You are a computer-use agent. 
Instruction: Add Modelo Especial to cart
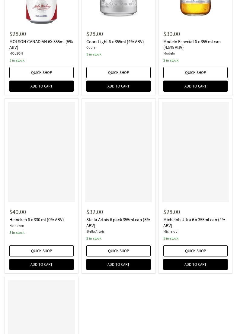click(195, 86)
